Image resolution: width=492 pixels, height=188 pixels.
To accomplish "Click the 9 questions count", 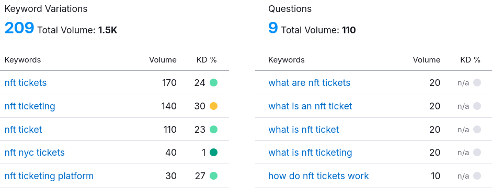I will click(x=273, y=28).
